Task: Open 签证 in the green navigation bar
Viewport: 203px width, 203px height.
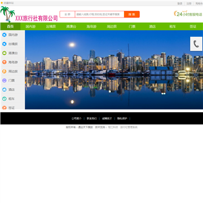Action: [x=193, y=27]
